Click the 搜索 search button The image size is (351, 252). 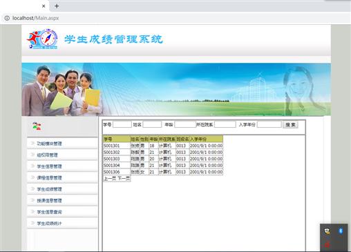[290, 125]
